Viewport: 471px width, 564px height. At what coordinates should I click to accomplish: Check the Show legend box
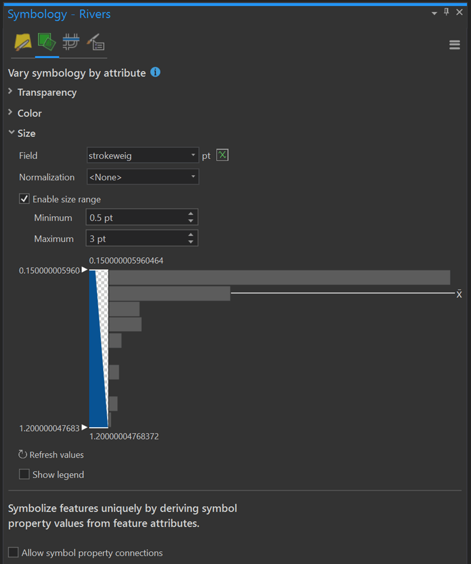24,474
